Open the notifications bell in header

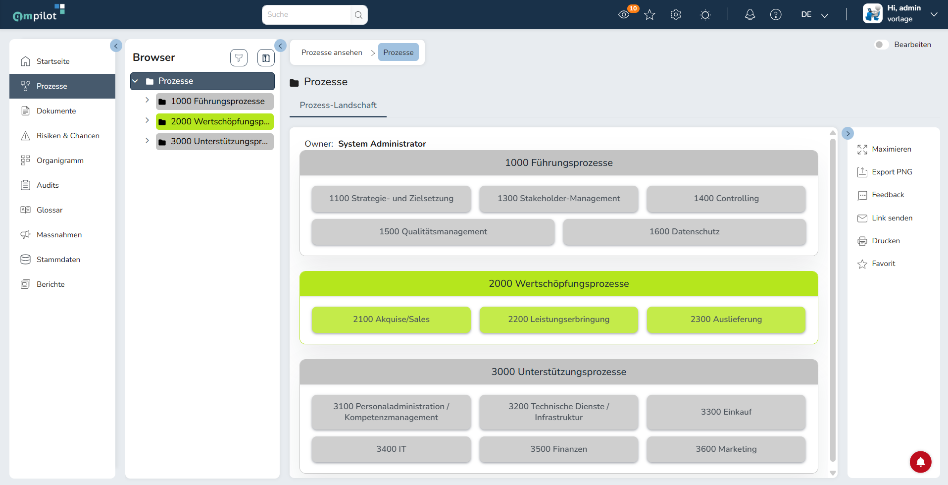click(750, 15)
